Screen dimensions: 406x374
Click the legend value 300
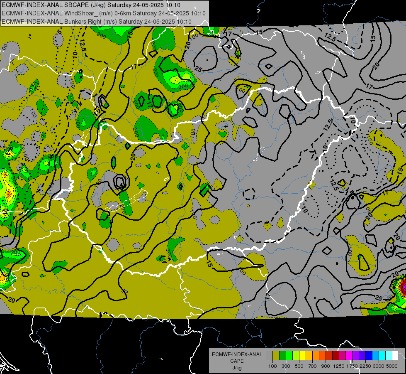pos(286,366)
